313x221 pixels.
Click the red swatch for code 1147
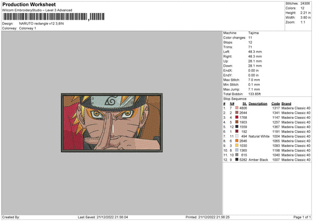237,117
